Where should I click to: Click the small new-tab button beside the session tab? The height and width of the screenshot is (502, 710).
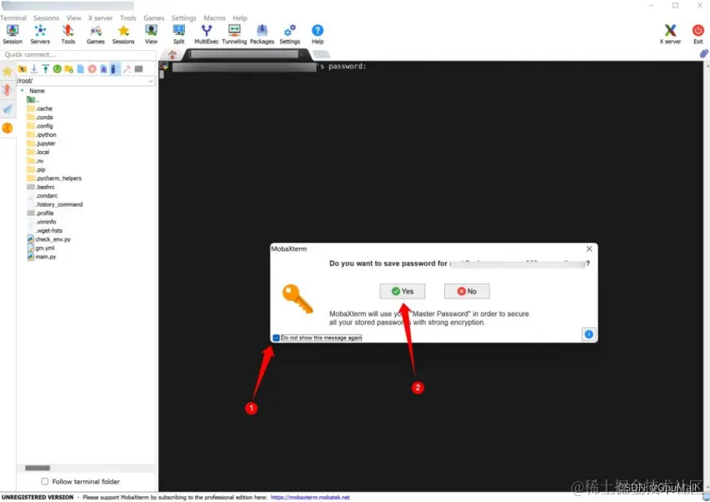(321, 55)
